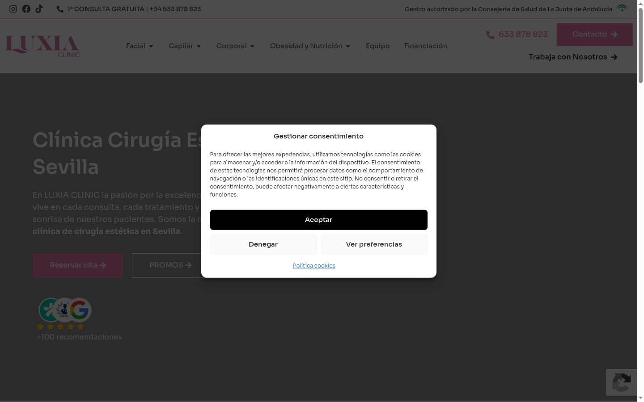Click the Reservar cita button

tap(78, 265)
